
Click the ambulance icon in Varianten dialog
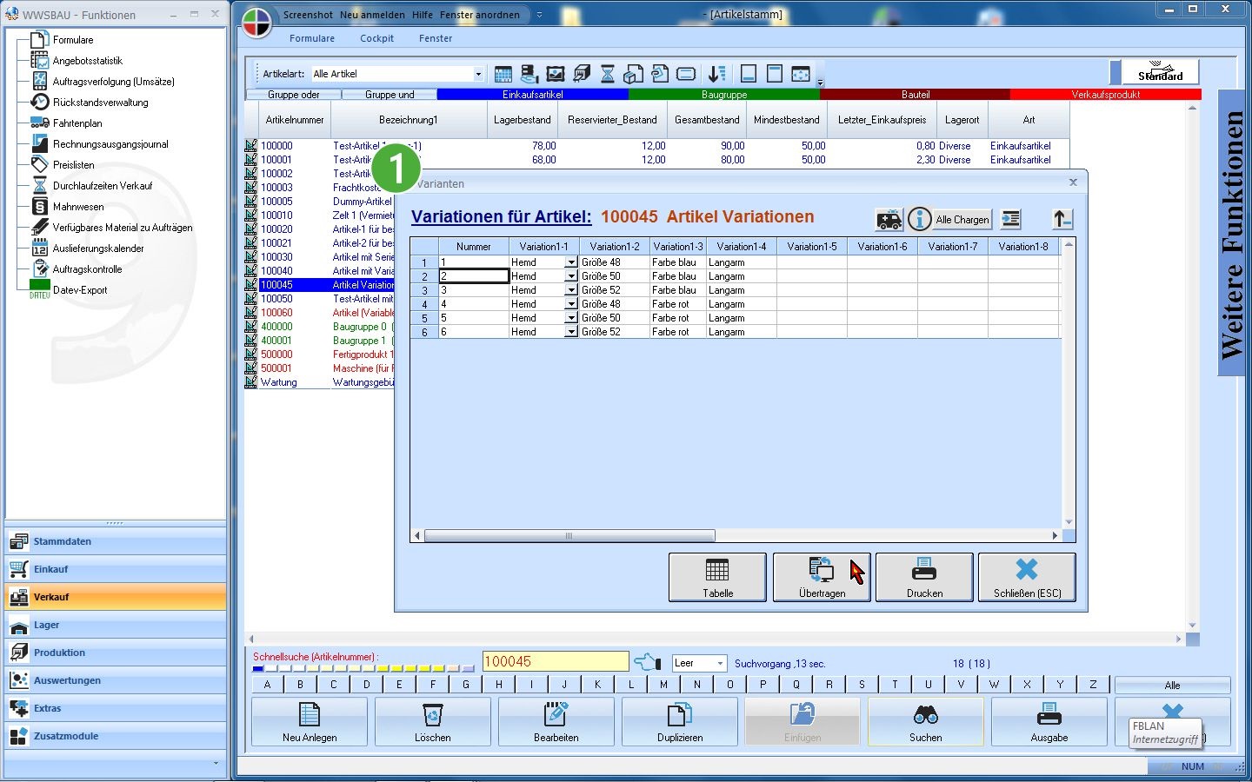click(889, 219)
